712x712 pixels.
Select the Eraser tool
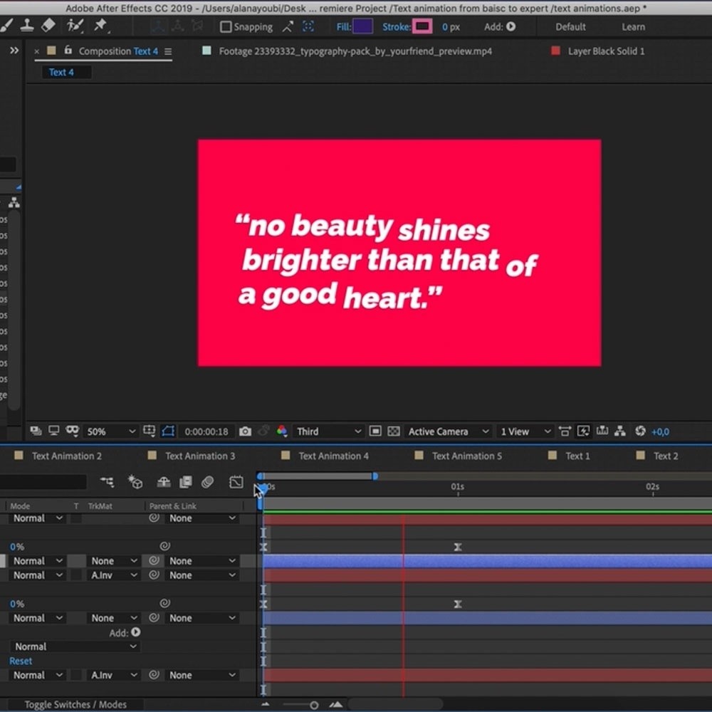pos(48,26)
